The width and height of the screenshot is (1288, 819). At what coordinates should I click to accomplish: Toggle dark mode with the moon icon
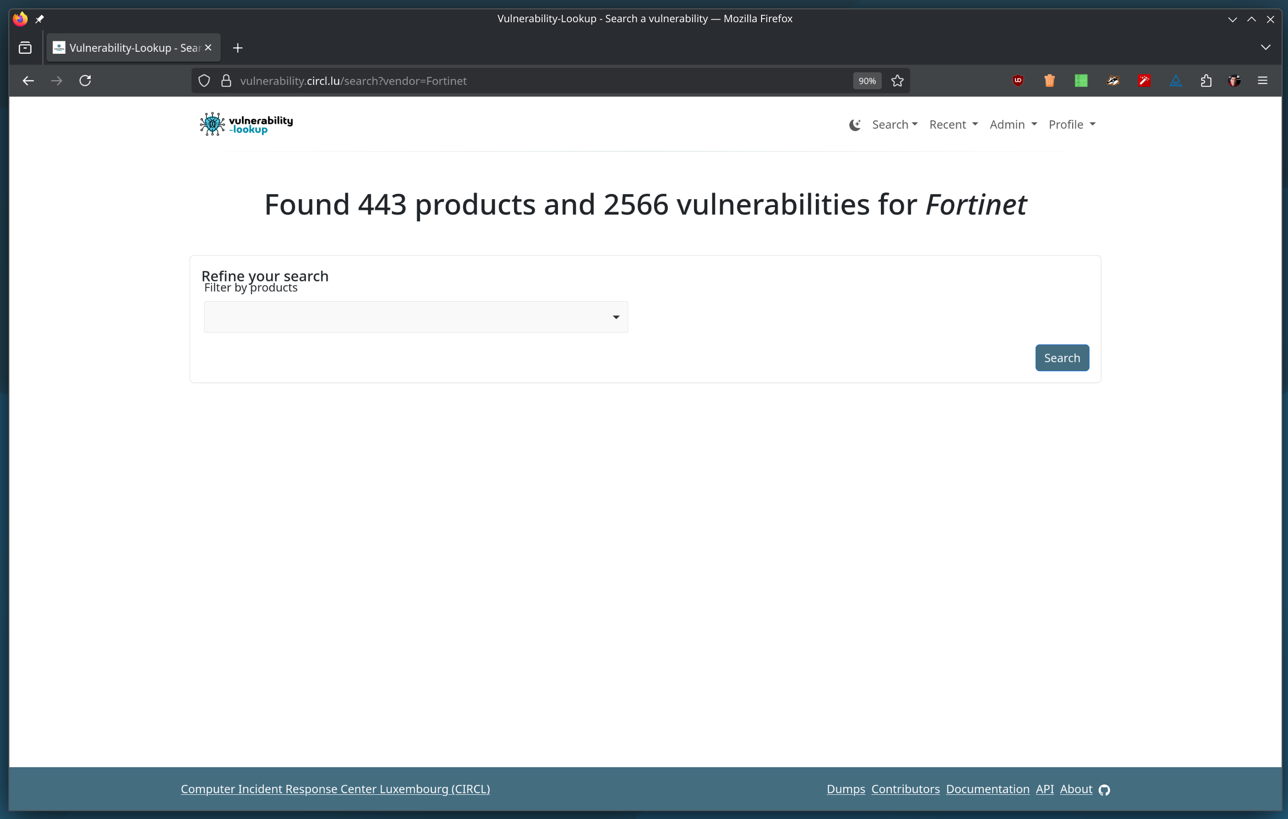854,125
